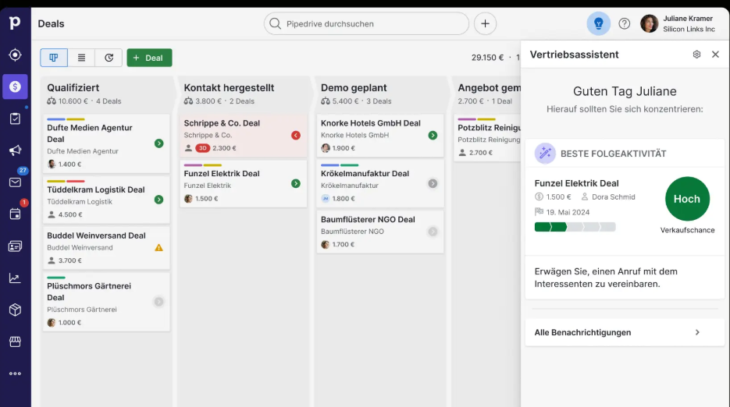Click the quick add plus button
This screenshot has width=730, height=407.
point(485,23)
